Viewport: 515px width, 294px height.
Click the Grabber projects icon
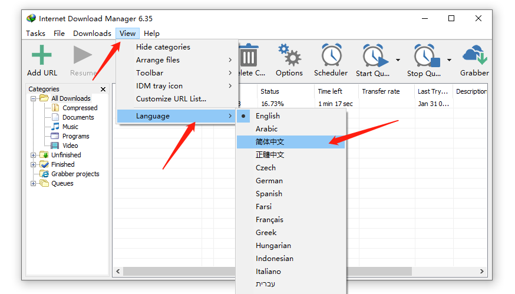point(44,173)
